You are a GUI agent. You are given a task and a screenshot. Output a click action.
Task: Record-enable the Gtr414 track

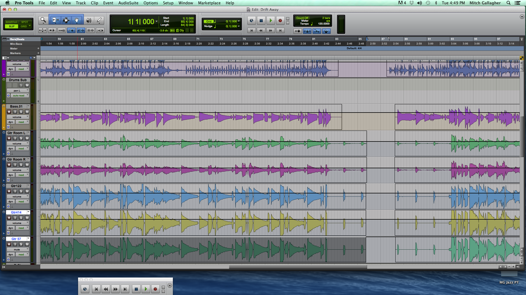coord(9,218)
